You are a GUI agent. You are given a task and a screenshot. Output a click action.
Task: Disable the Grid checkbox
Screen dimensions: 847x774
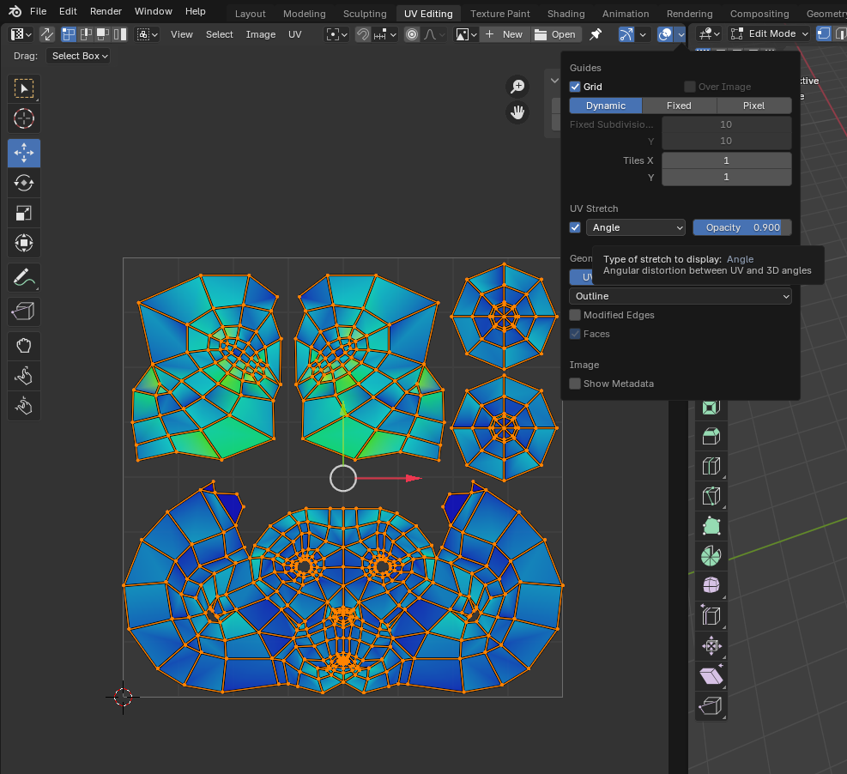[575, 87]
